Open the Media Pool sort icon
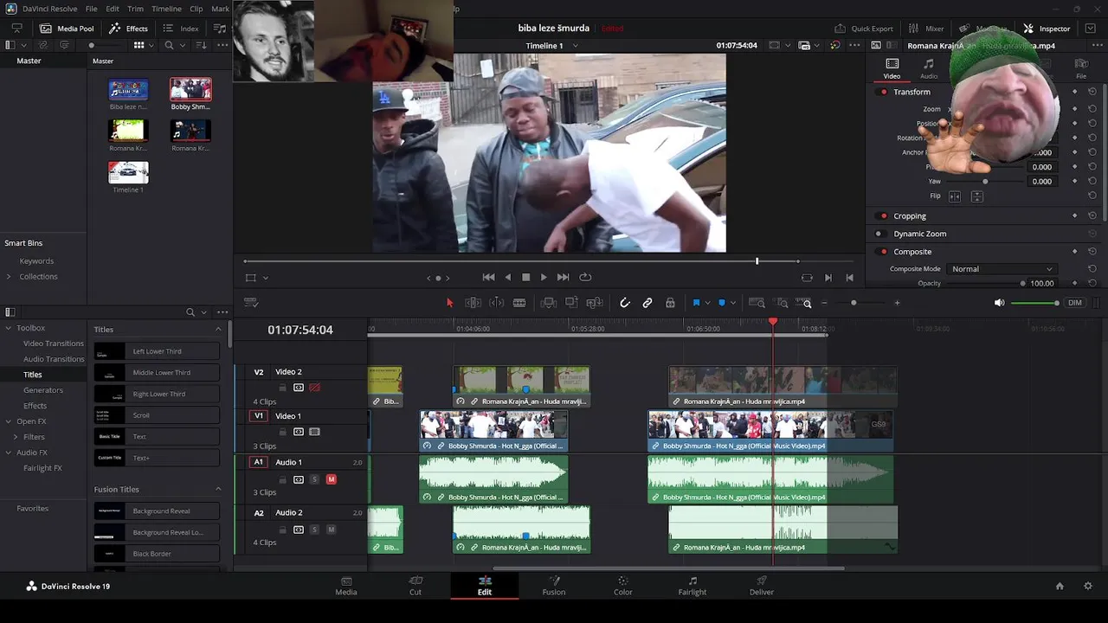Viewport: 1108px width, 623px height. pyautogui.click(x=199, y=45)
